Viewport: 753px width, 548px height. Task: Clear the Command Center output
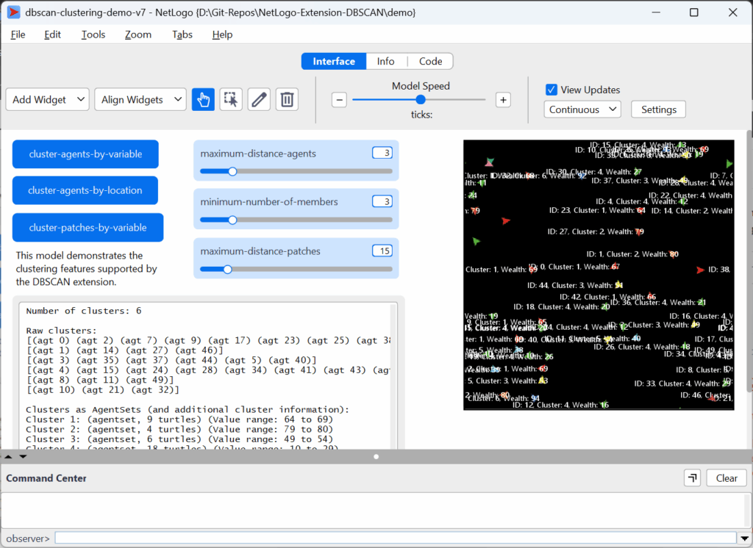click(726, 478)
